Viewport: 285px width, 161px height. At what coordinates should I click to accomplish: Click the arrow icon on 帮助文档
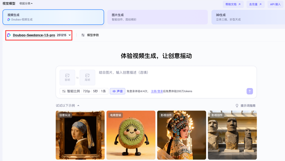point(239,4)
